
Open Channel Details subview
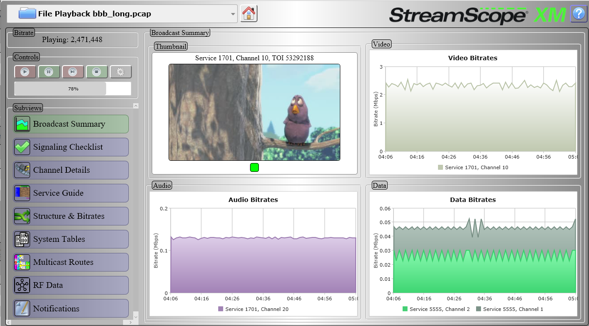(71, 170)
